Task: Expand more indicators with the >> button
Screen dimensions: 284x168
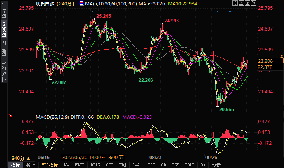Action: click(x=203, y=165)
